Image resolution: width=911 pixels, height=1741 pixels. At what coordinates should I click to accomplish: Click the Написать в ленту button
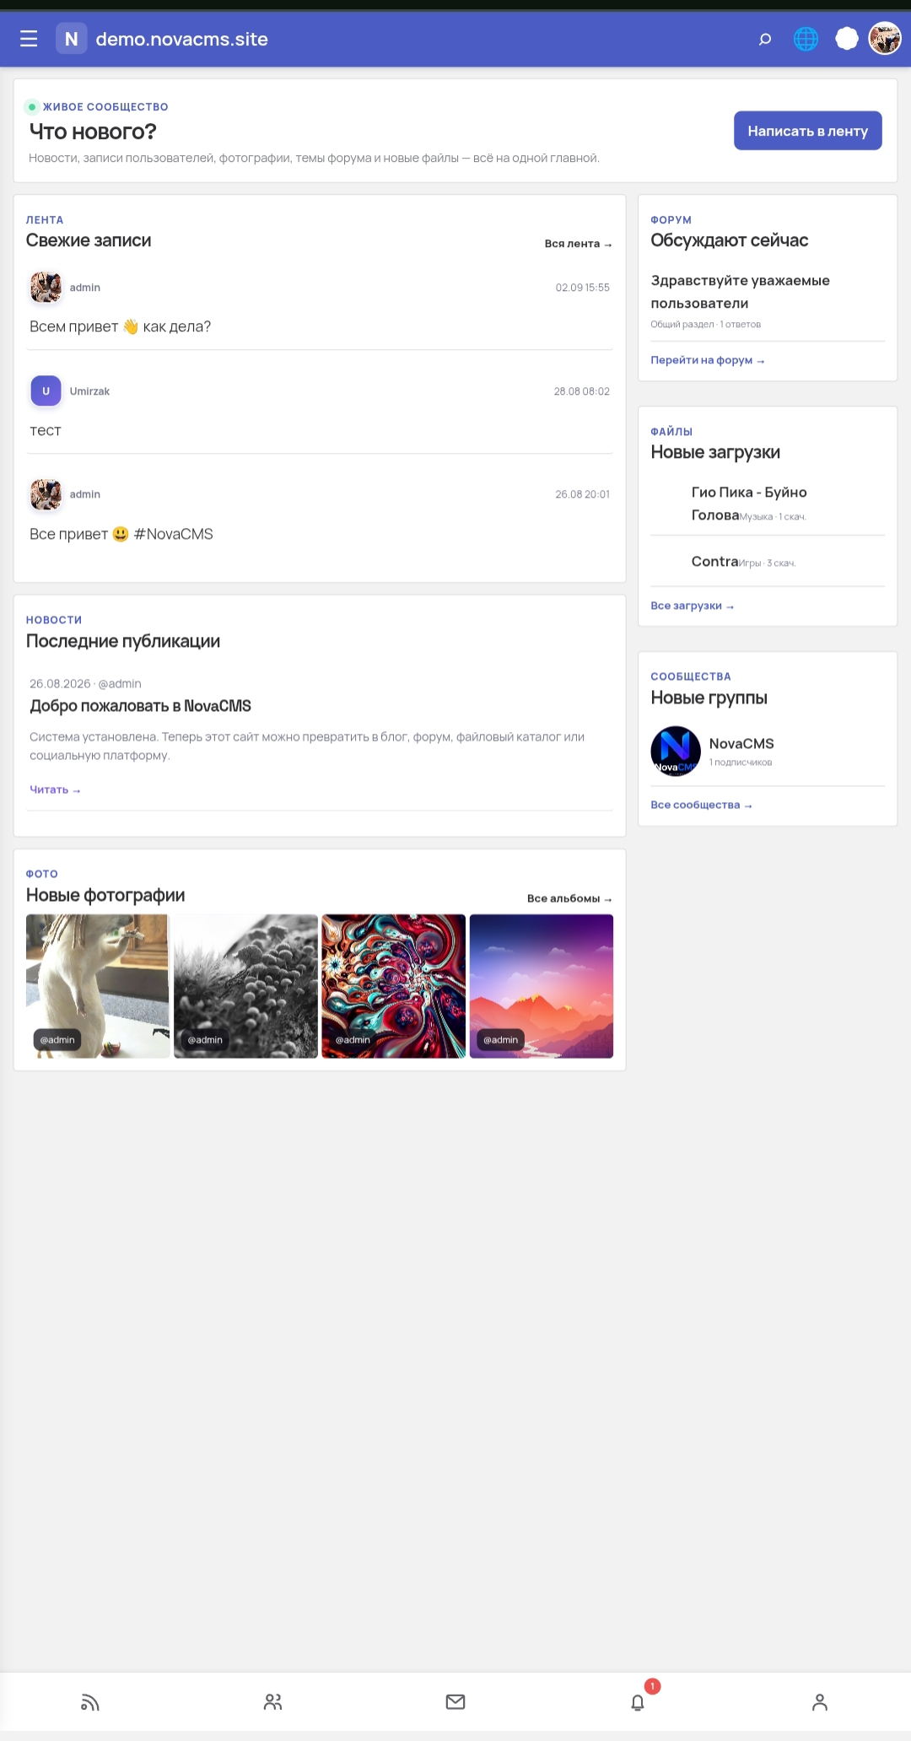(808, 131)
